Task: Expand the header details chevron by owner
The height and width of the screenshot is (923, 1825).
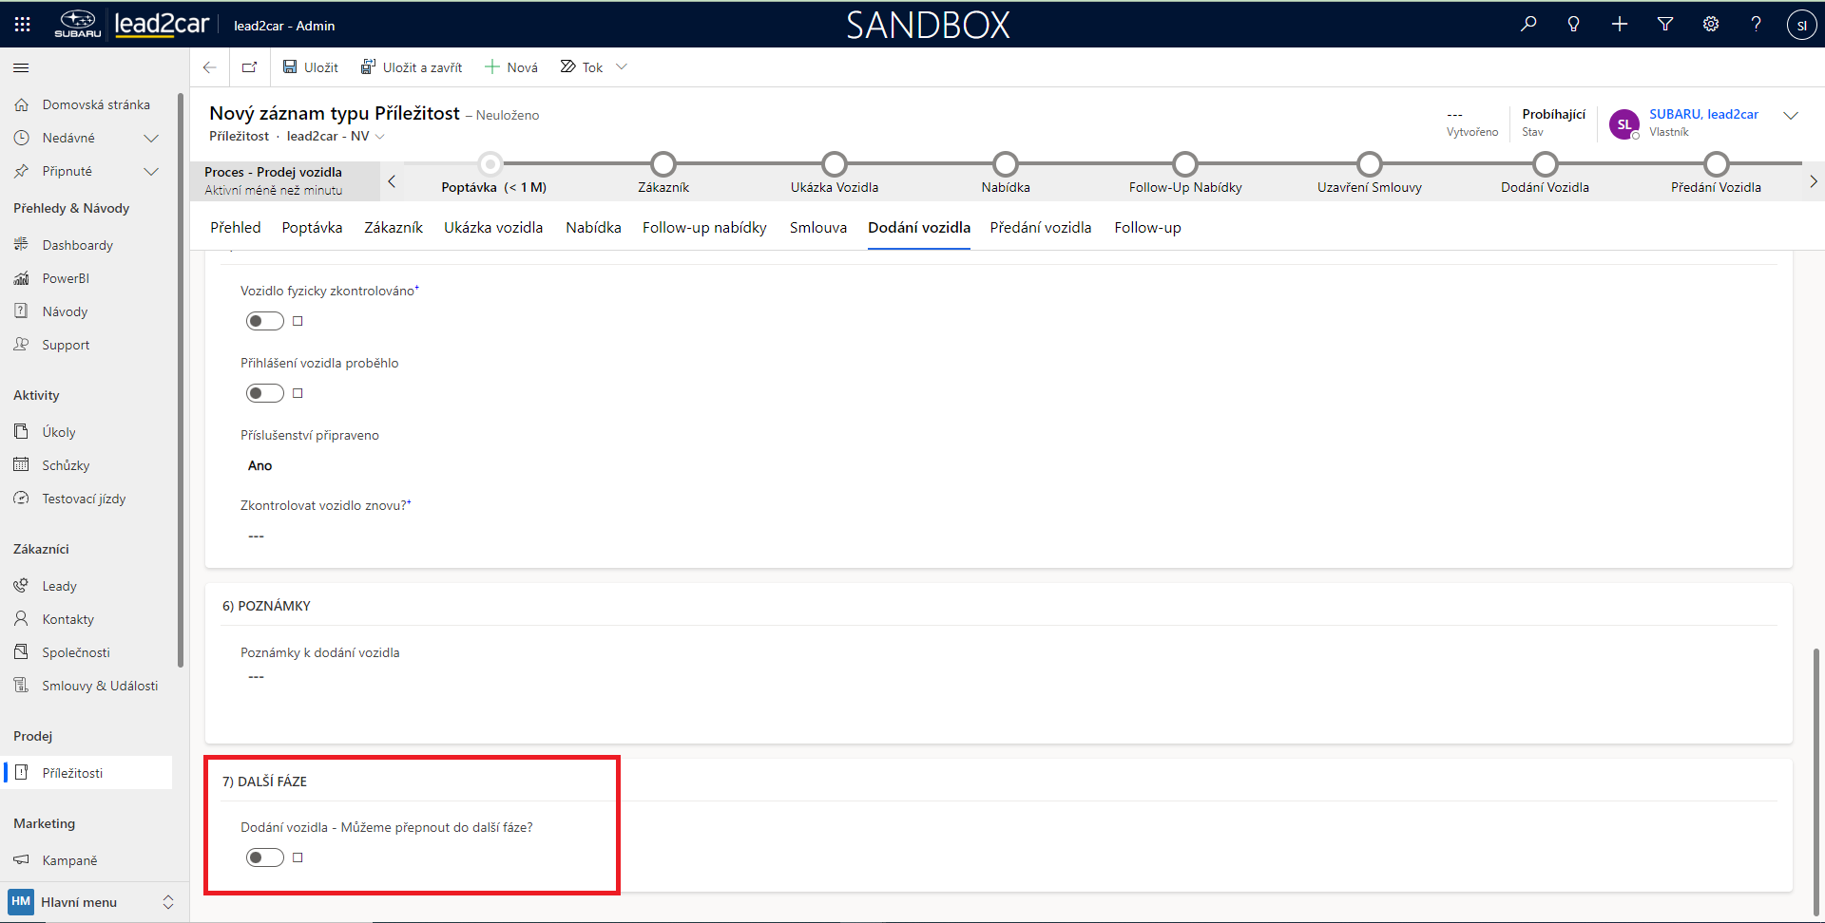Action: [1791, 116]
